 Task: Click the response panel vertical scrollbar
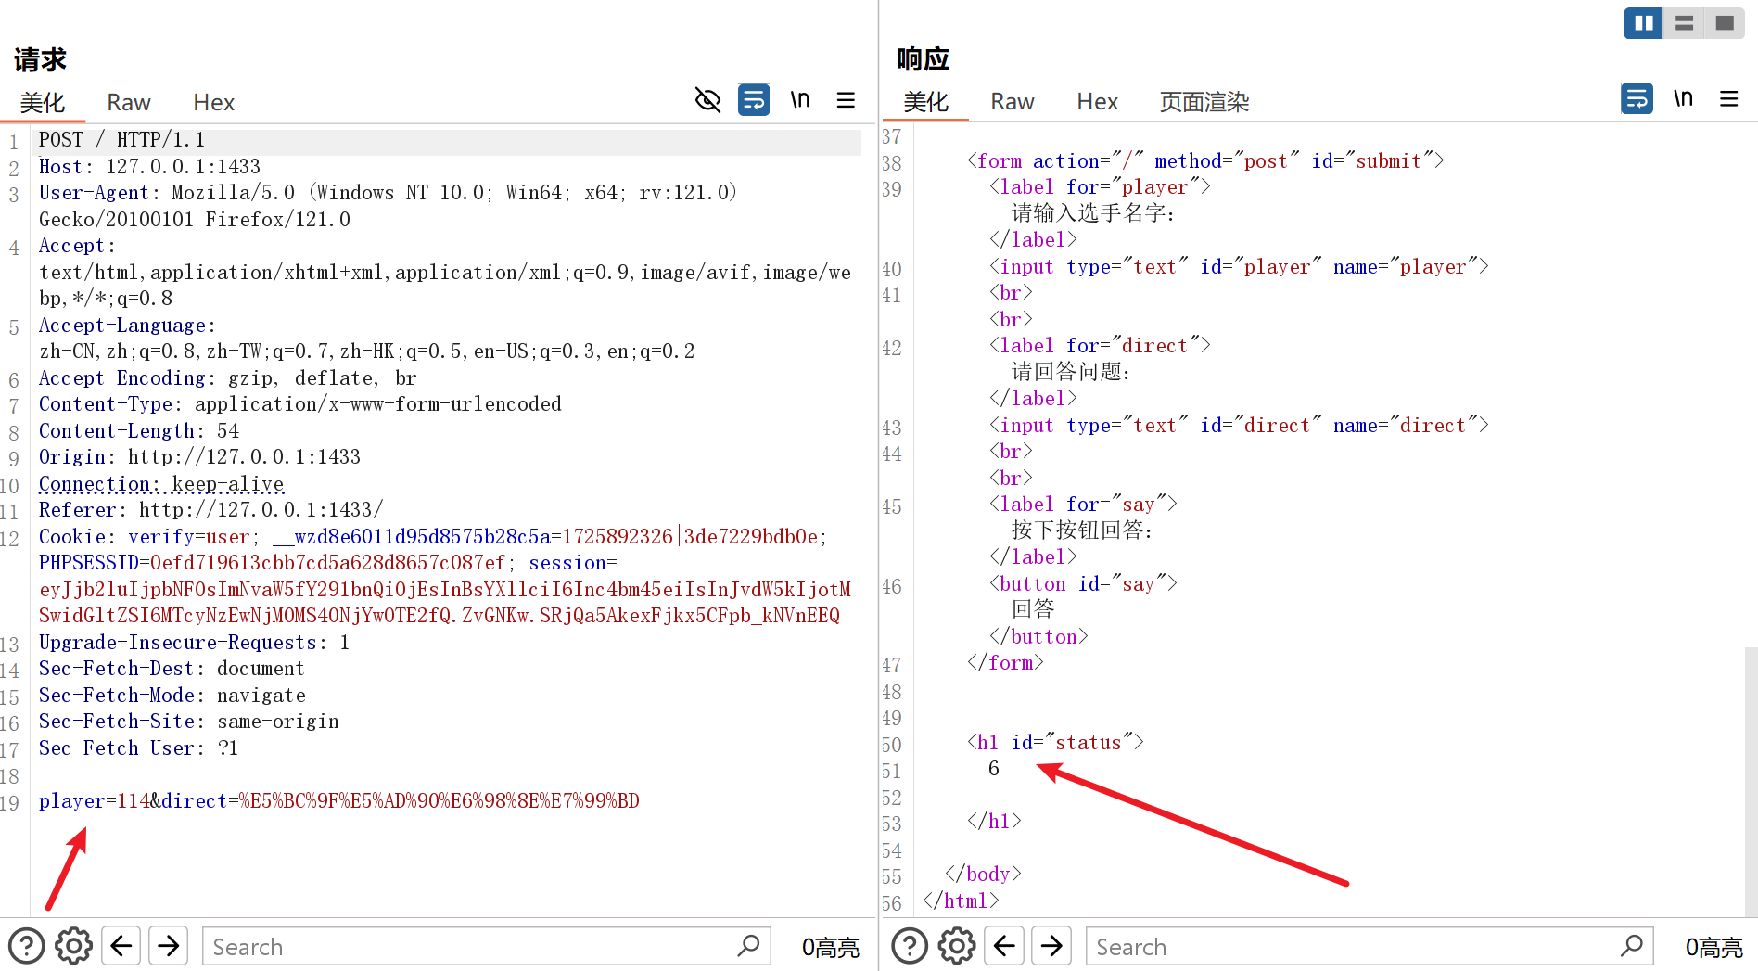coord(1751,779)
